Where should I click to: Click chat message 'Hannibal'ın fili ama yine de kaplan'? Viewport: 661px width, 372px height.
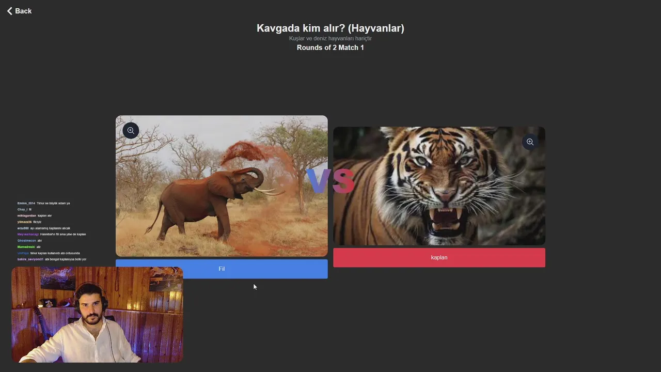[63, 234]
